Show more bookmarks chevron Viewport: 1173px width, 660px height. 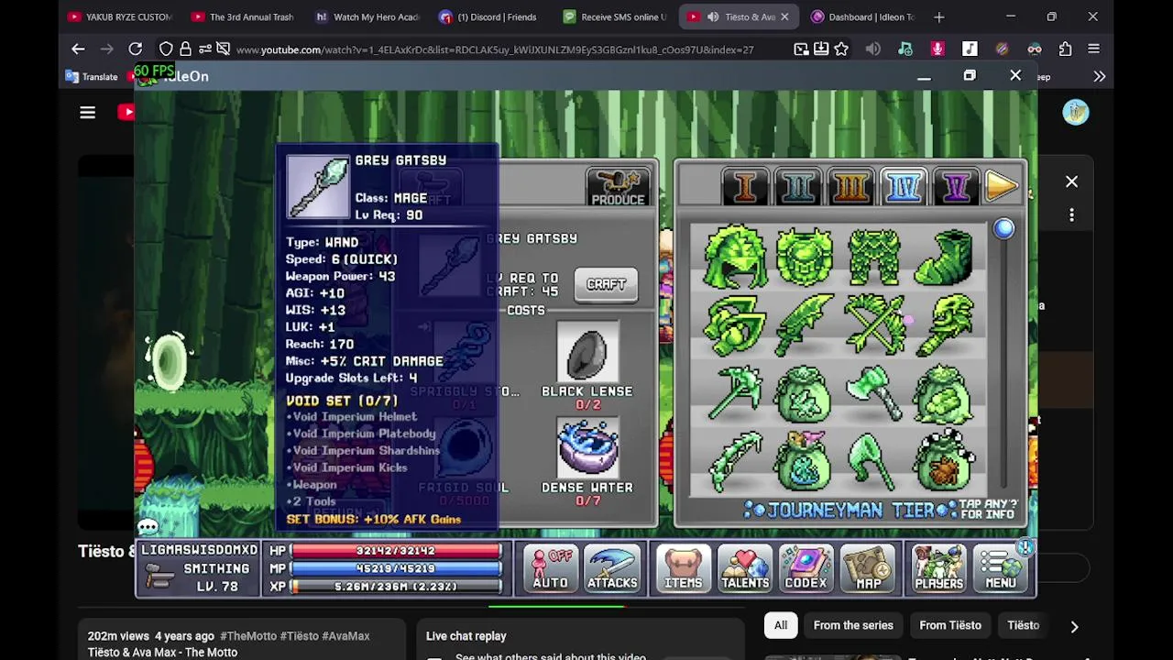1099,77
